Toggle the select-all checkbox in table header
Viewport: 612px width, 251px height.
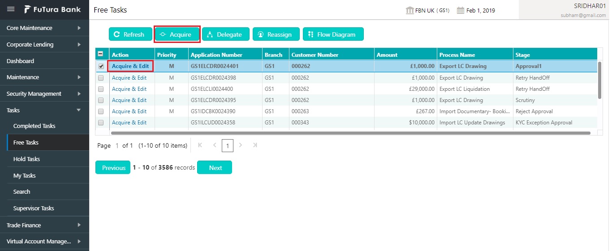click(101, 55)
